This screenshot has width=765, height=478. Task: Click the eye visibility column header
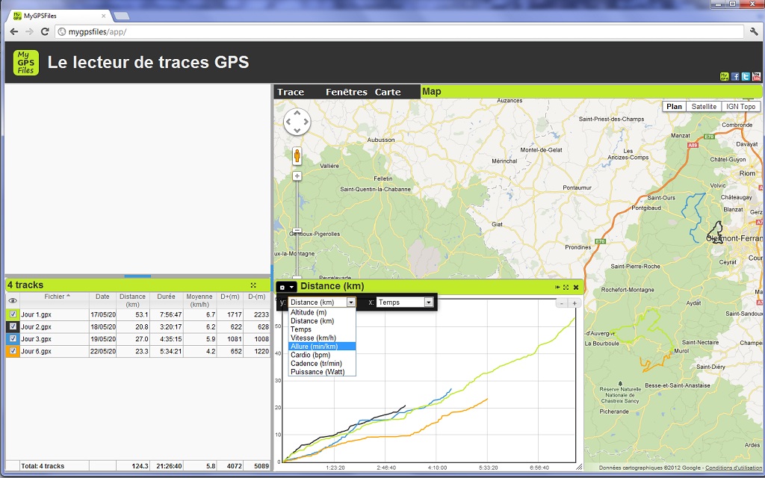coord(13,300)
